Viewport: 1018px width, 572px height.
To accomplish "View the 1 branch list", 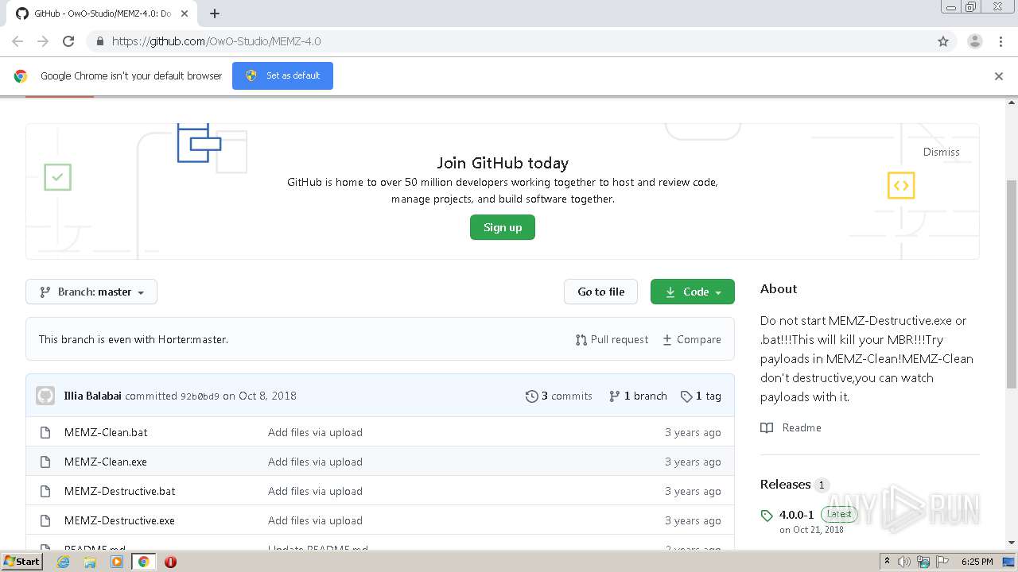I will [x=638, y=396].
